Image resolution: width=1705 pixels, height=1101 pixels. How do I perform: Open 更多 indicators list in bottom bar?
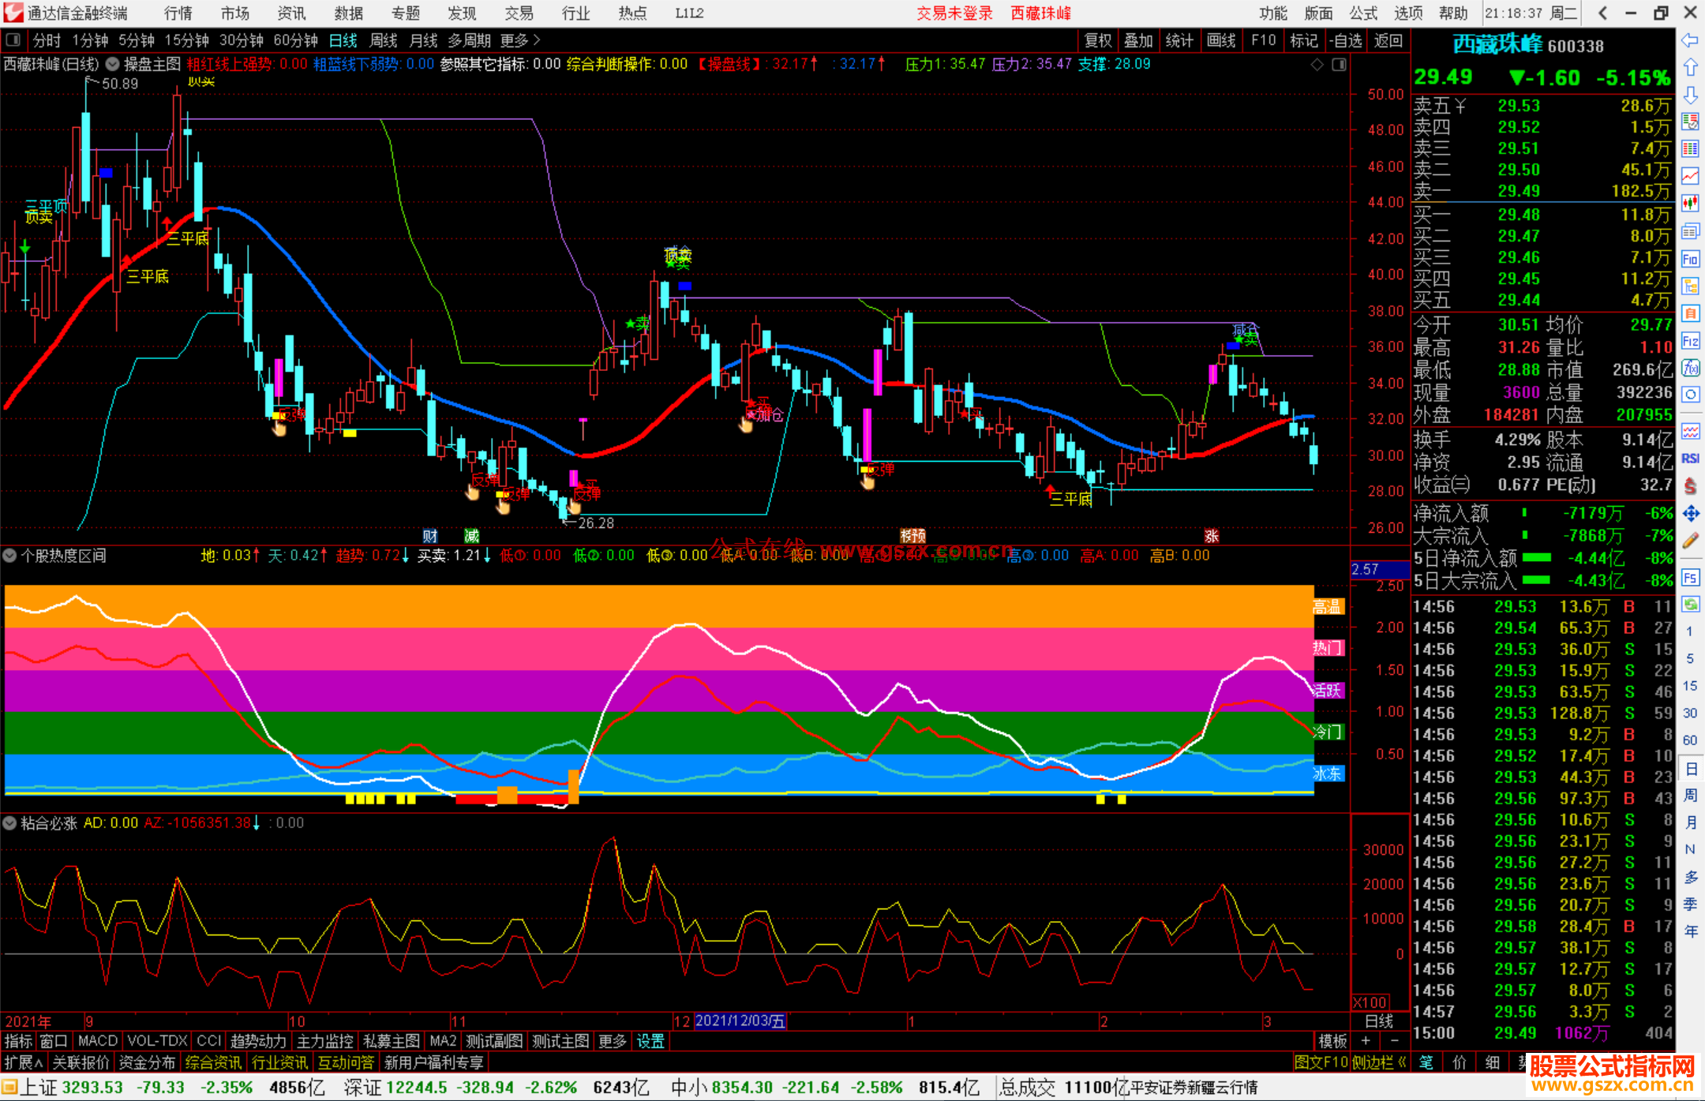coord(612,1041)
